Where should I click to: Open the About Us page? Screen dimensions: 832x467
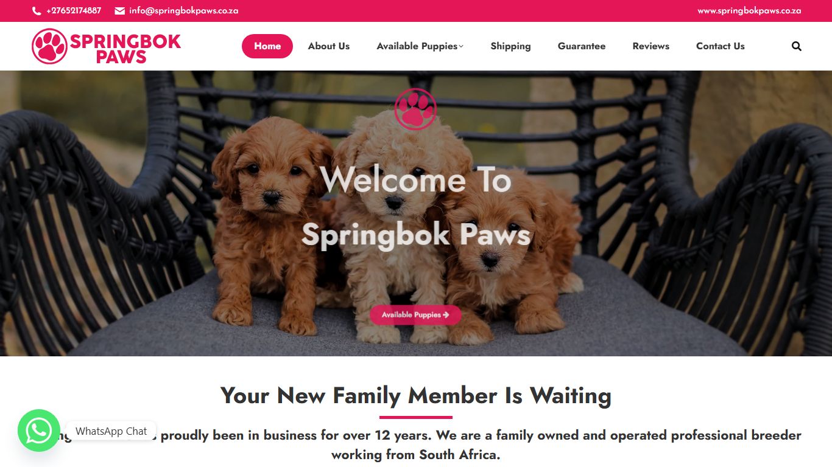329,46
